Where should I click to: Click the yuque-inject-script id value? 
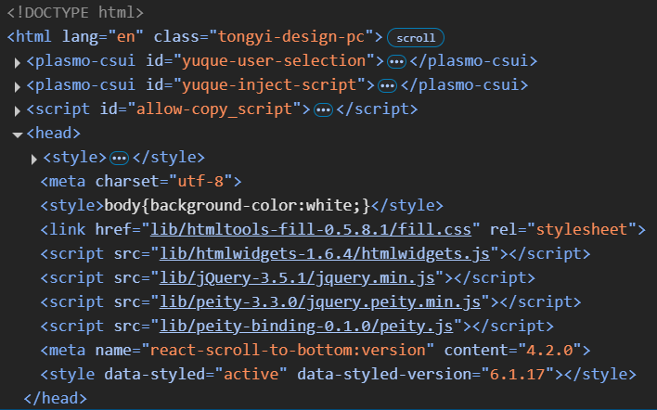point(269,85)
